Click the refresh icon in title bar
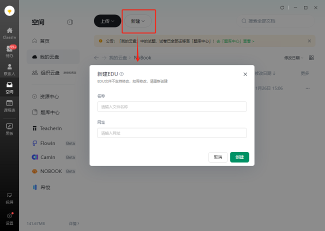 [x=282, y=7]
